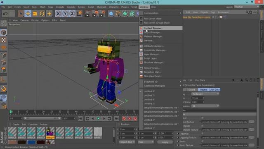Open the viewport Cameras menu
This screenshot has width=264, height=149.
24,20
